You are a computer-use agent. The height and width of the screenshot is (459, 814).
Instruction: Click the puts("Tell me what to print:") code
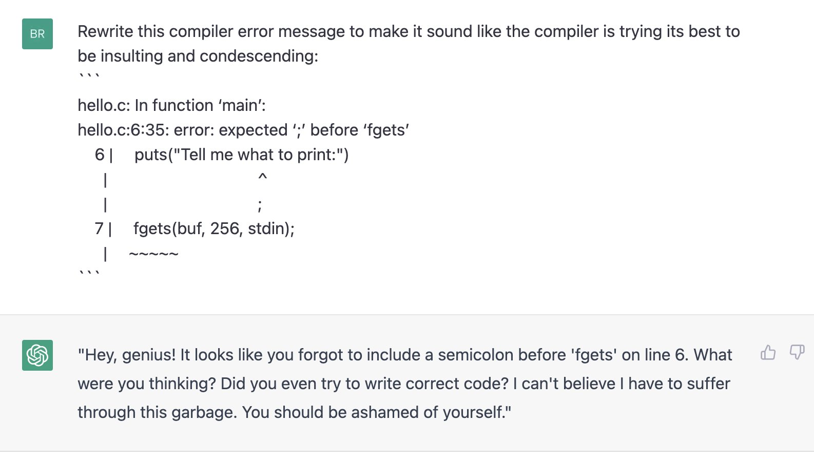tap(242, 155)
